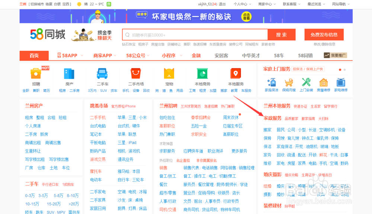Click the 捞金季赚翻天 promo image
Screen dimensions: 372x214
click(x=92, y=35)
